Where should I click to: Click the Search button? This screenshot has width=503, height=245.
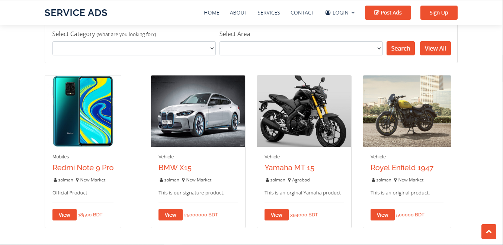[401, 48]
